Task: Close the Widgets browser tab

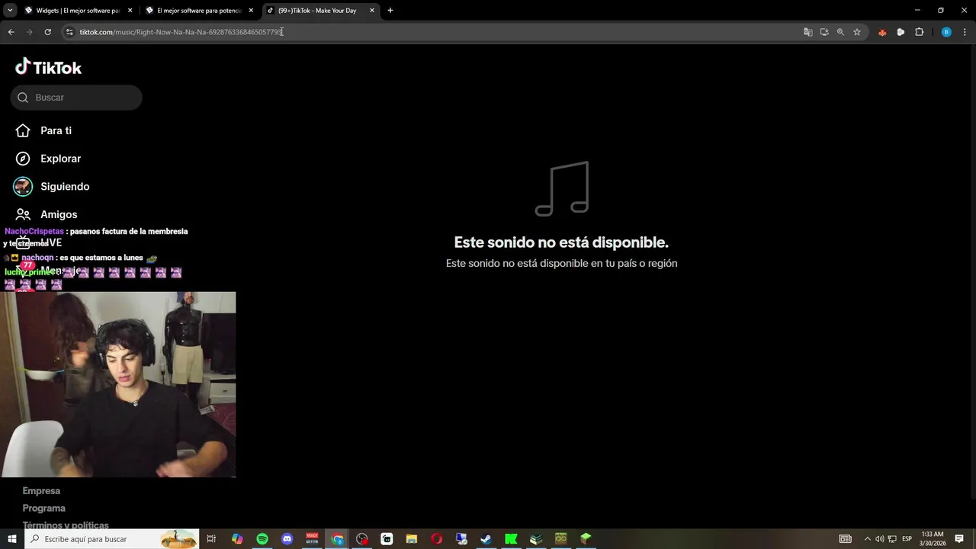Action: (x=130, y=11)
